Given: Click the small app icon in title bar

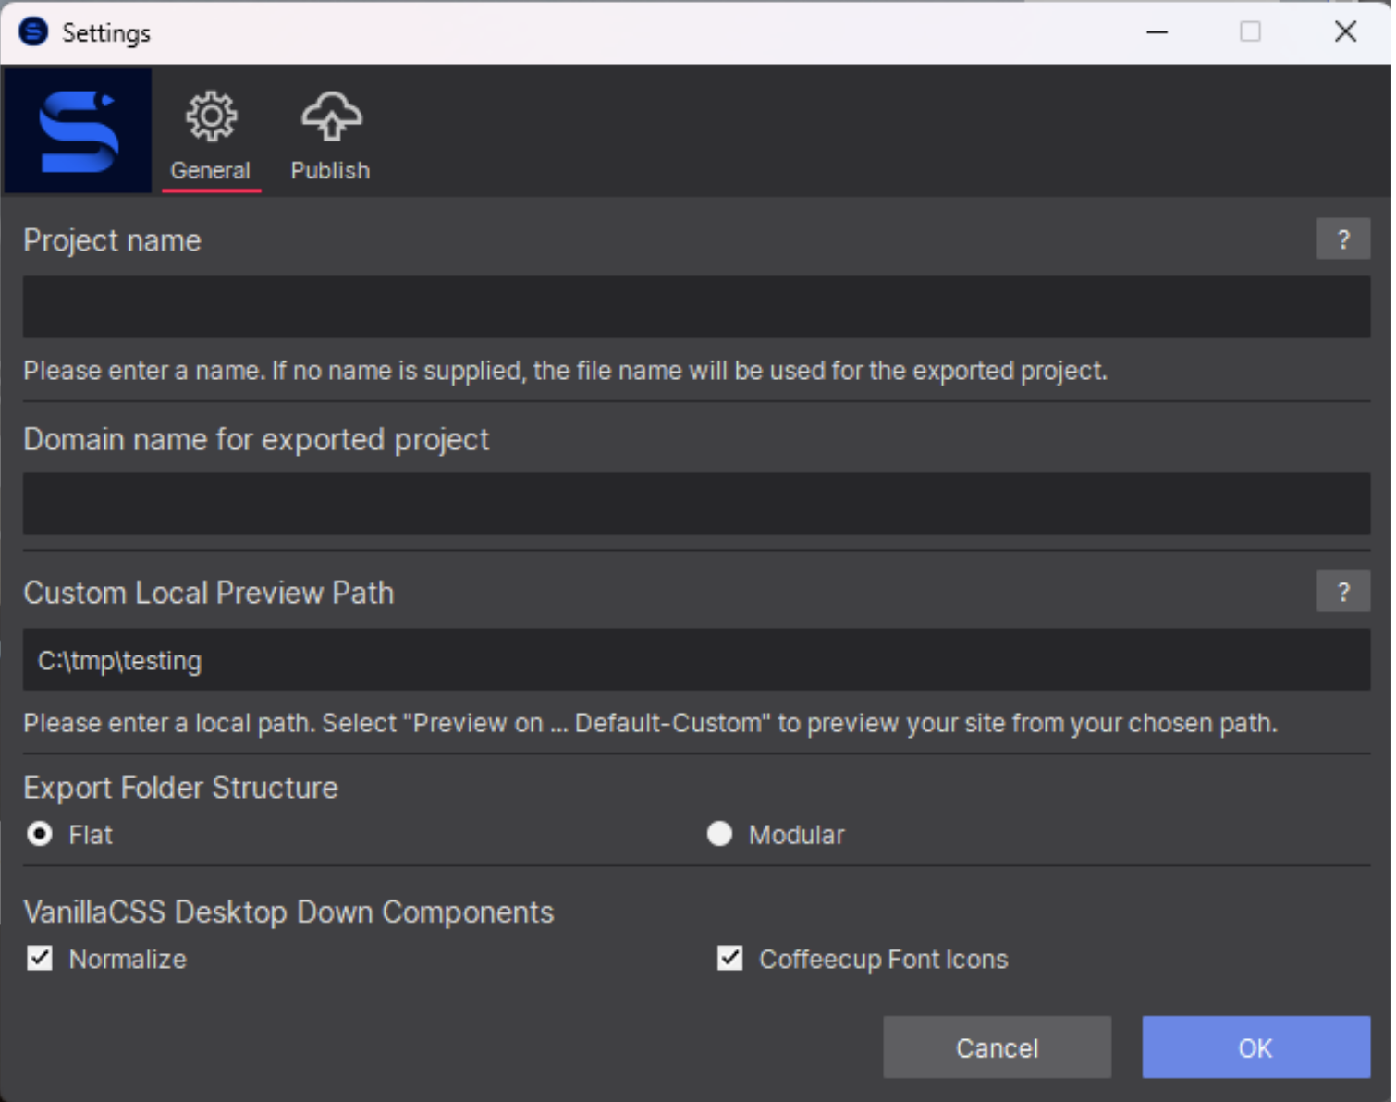Looking at the screenshot, I should 33,32.
